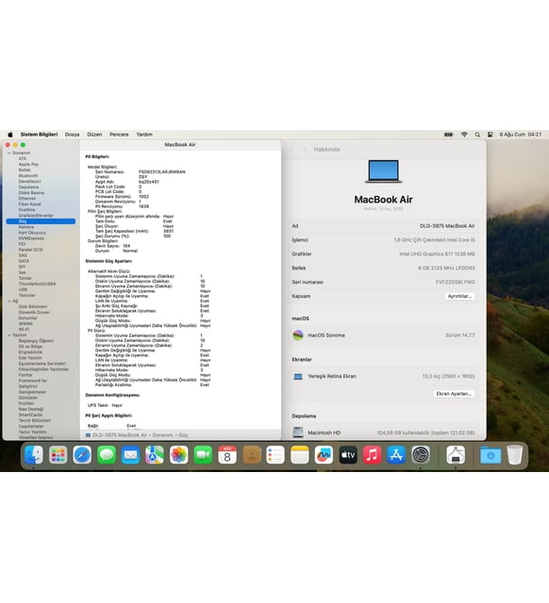Select Grafikler/Ekranlar in the sidebar
The image size is (549, 603).
(x=36, y=216)
